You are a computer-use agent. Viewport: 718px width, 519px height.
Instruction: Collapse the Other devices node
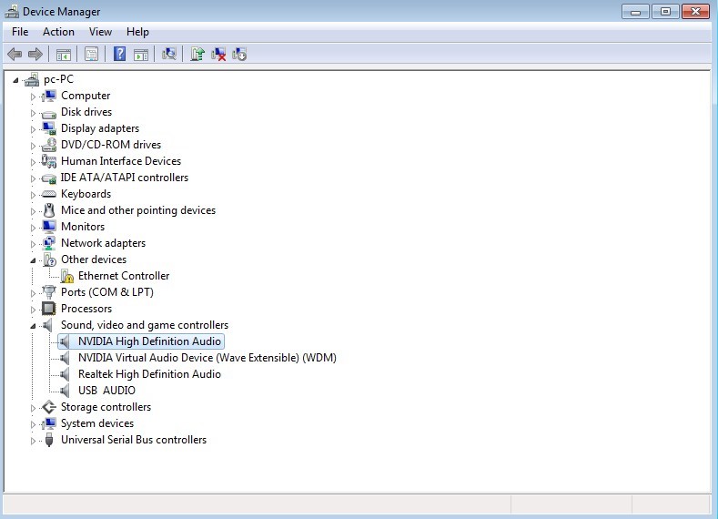(x=33, y=260)
